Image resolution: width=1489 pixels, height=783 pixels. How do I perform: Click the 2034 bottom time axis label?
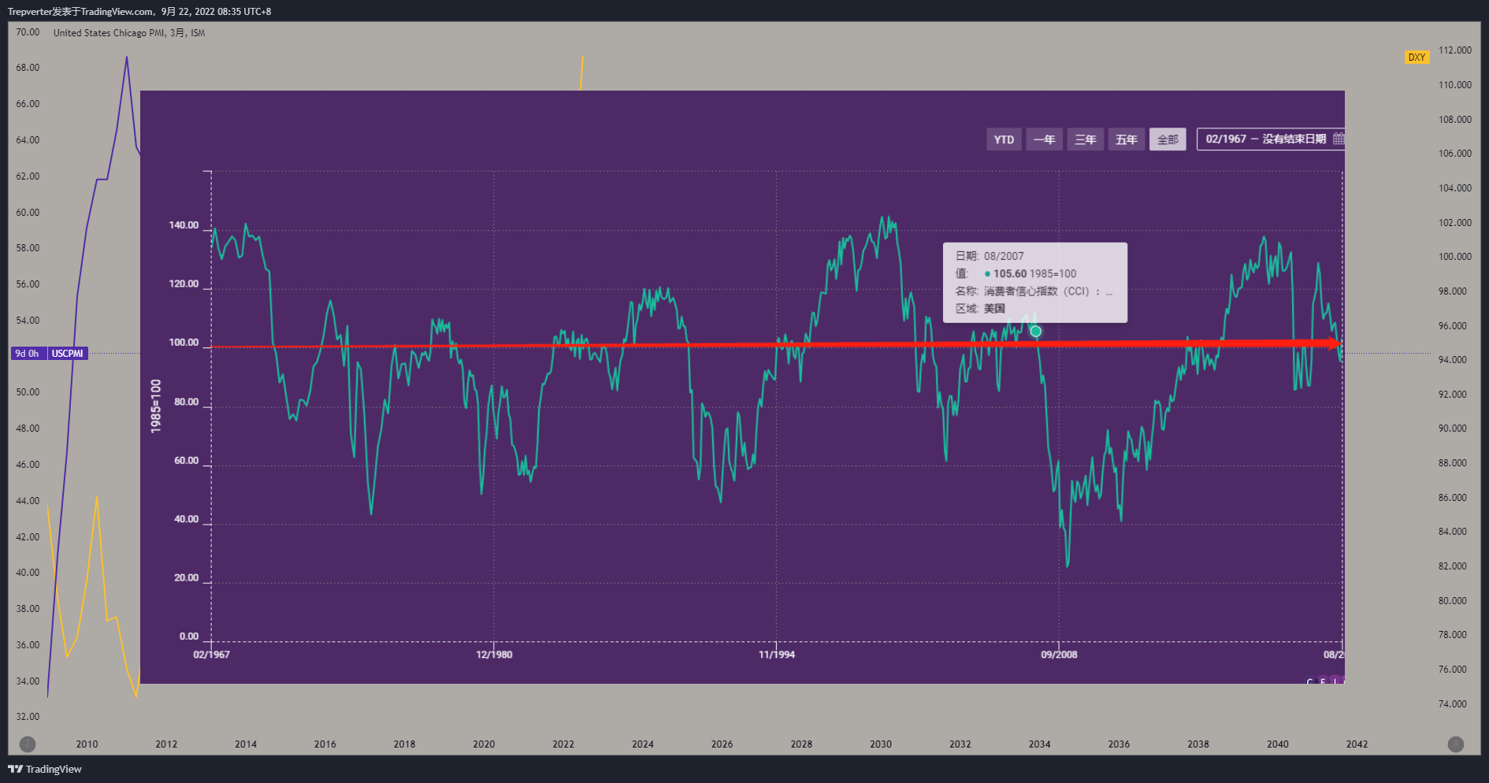pyautogui.click(x=1039, y=744)
